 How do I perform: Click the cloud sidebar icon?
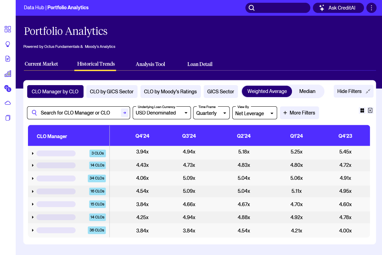(x=8, y=103)
